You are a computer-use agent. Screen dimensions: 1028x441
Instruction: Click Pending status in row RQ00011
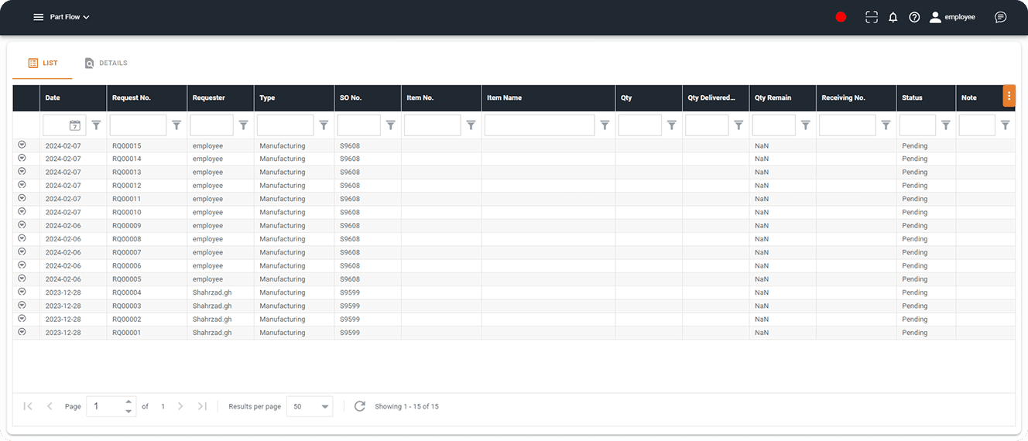914,199
